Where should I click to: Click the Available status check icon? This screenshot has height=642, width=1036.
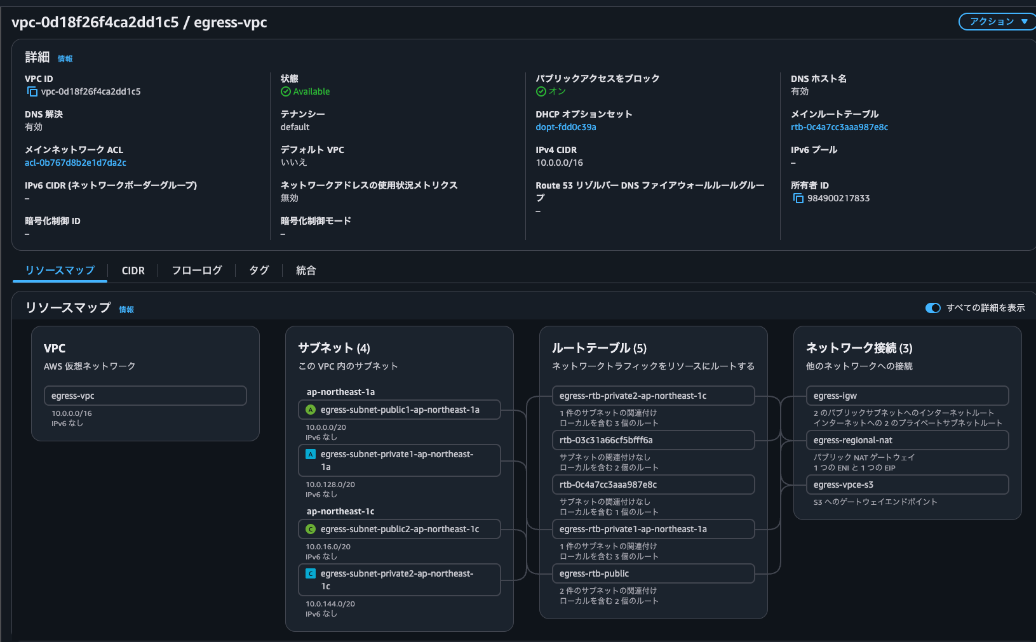(x=286, y=91)
